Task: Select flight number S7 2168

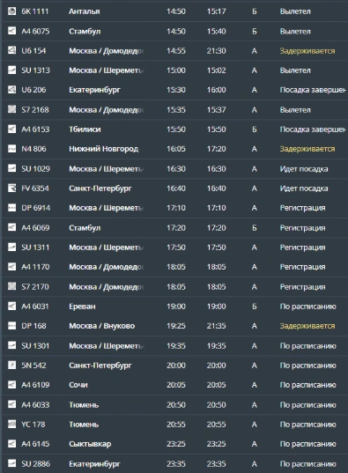Action: [x=35, y=110]
